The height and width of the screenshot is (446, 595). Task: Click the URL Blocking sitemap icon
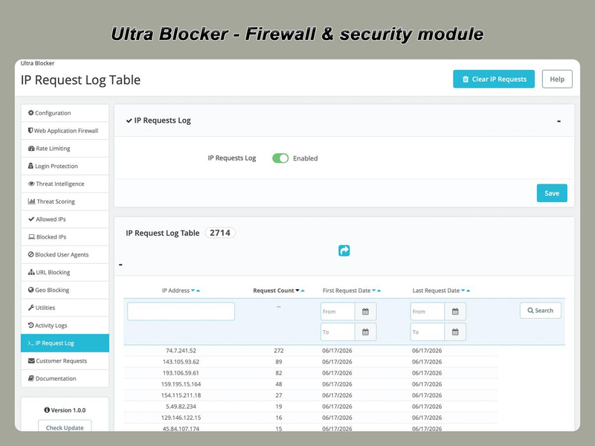[x=31, y=272]
